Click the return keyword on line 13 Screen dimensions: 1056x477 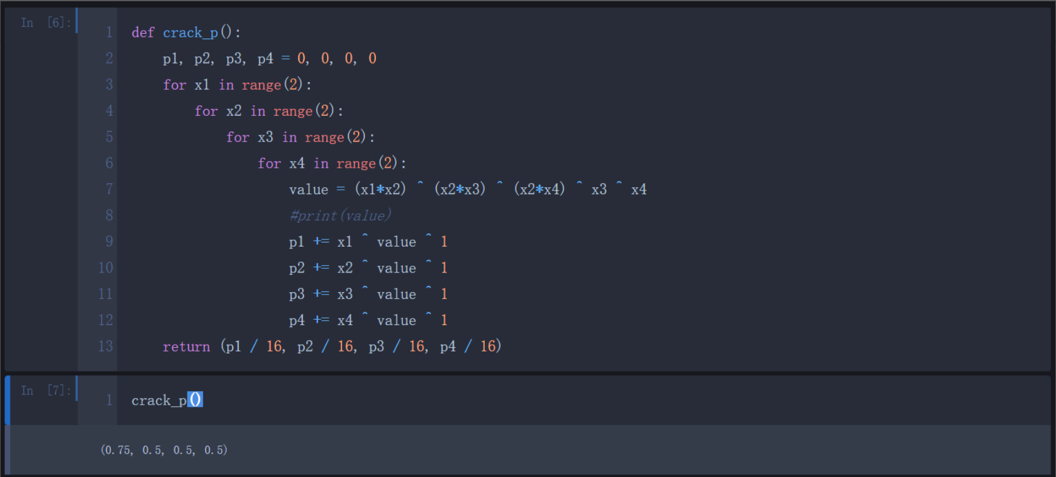pos(186,347)
